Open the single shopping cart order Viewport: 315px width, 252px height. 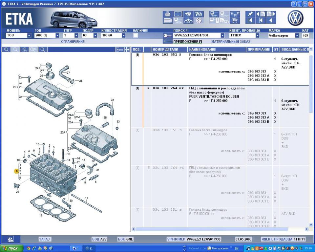pos(235,20)
